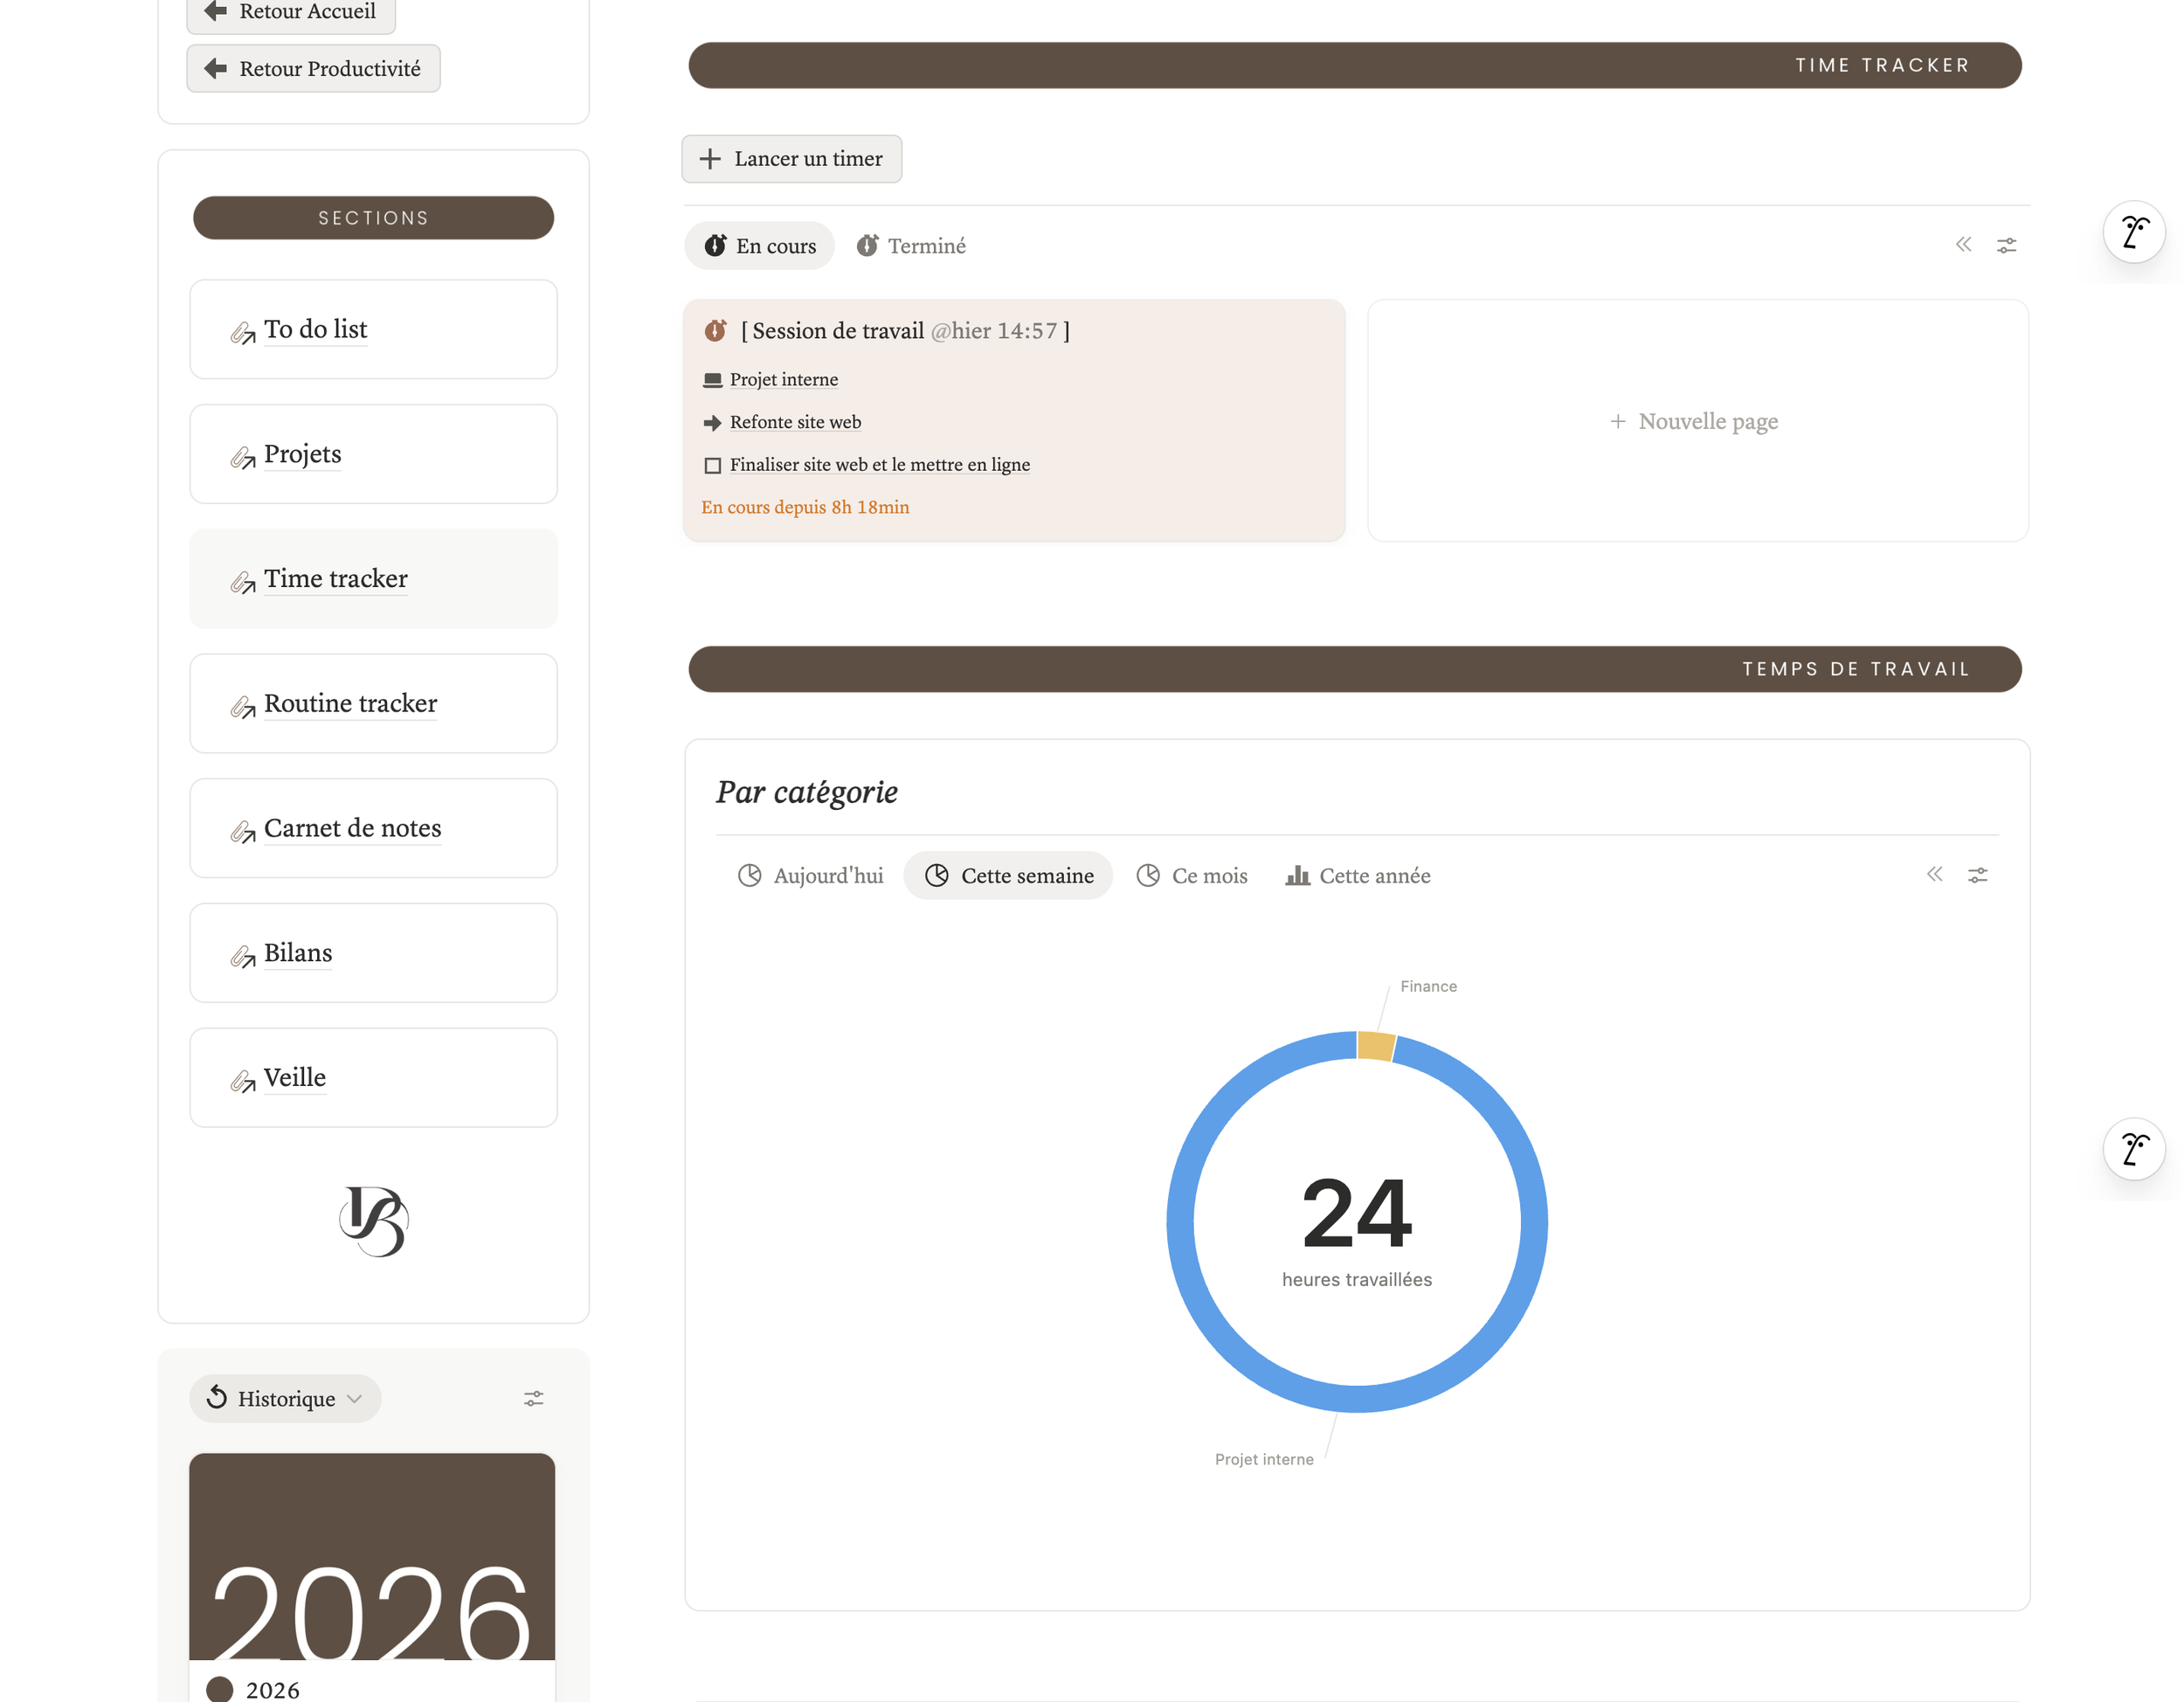This screenshot has width=2184, height=1702.
Task: Open the Veille section
Action: tap(294, 1078)
